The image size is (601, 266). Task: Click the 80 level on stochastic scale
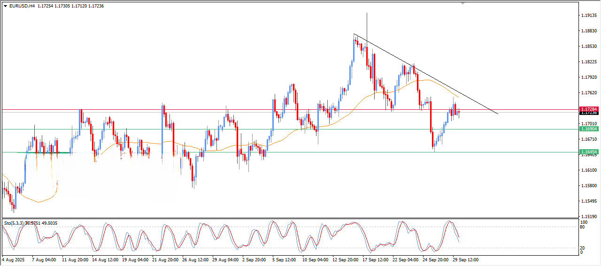584,227
